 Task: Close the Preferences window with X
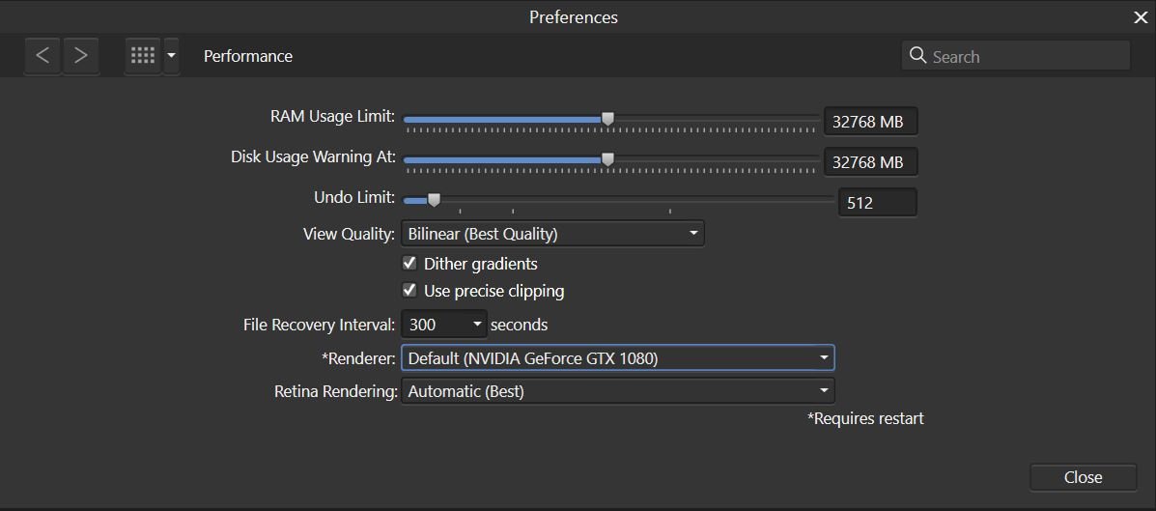pos(1141,17)
